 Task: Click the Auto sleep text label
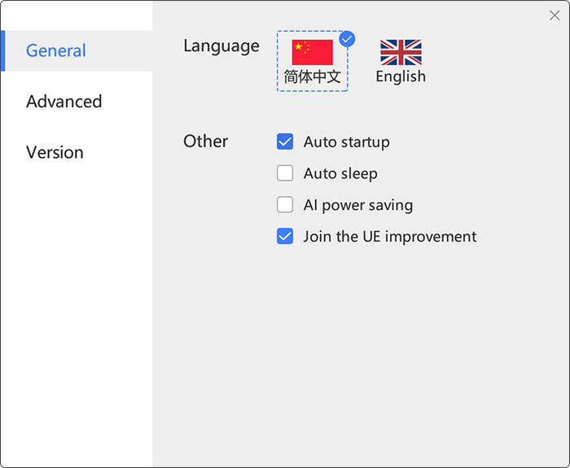click(x=340, y=173)
